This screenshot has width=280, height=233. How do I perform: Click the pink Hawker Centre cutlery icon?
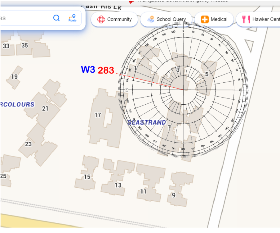pos(246,20)
